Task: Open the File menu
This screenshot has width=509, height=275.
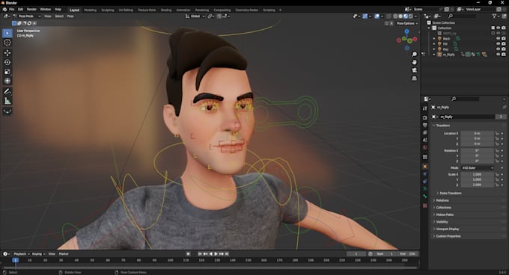Action: pos(12,10)
